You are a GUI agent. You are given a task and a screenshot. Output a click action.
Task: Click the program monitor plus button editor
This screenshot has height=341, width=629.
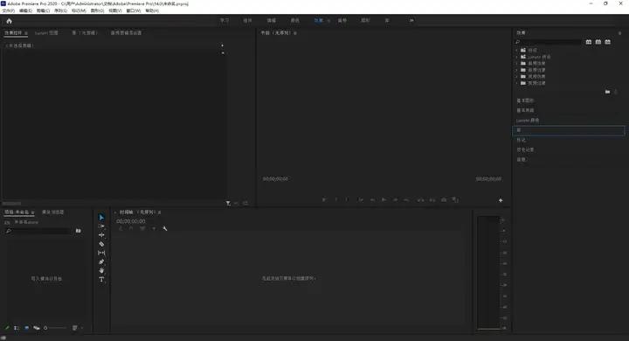pyautogui.click(x=501, y=200)
